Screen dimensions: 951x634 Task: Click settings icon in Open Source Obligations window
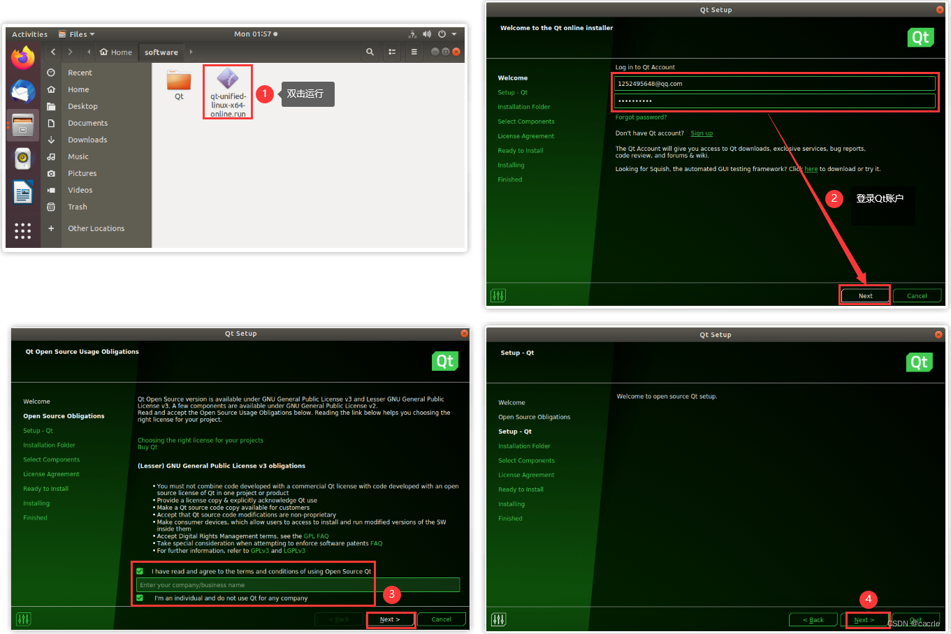24,619
